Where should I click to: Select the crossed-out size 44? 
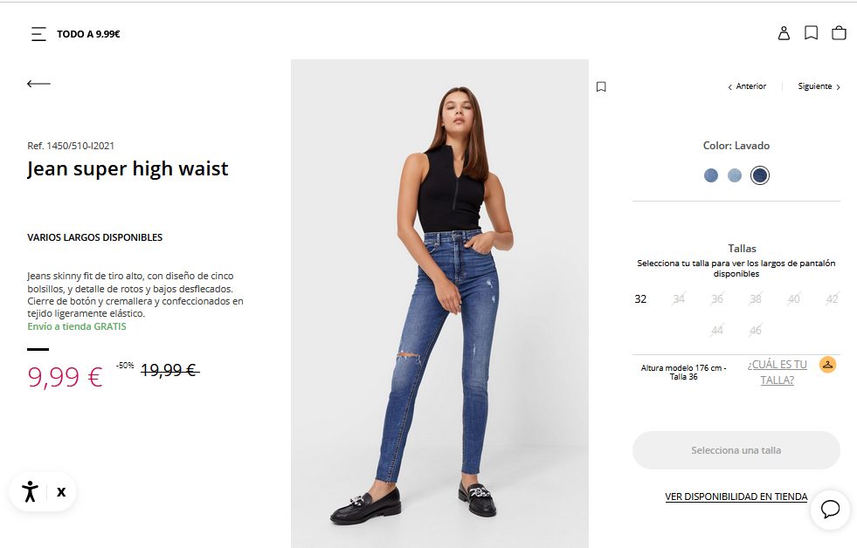(x=717, y=330)
